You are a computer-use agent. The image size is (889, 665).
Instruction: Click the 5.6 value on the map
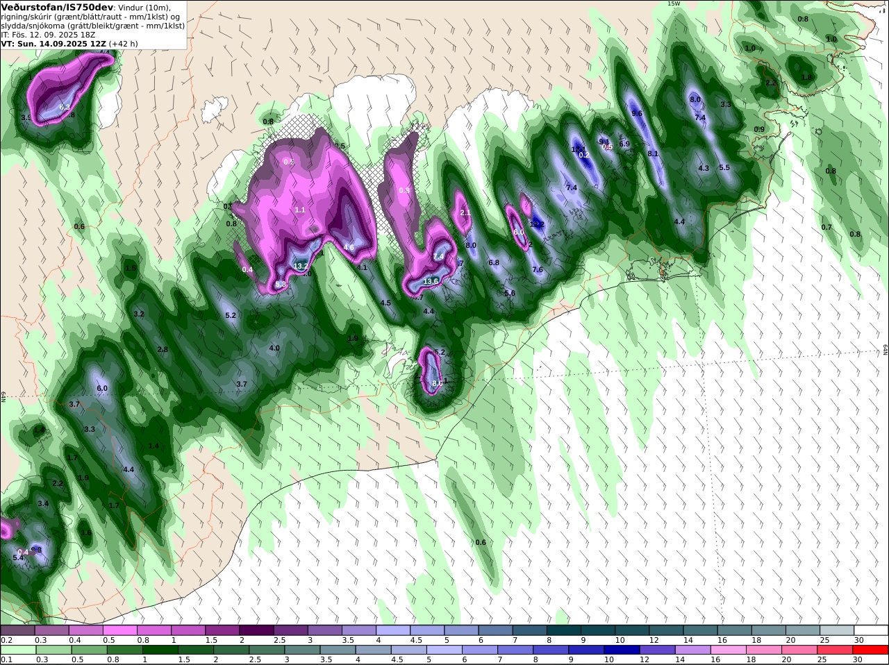(x=510, y=293)
